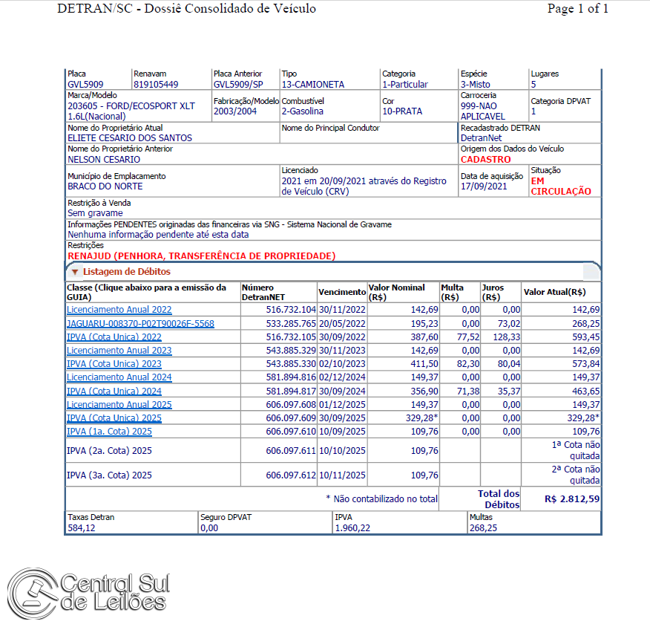Click the Vencimento column header

pos(342,292)
